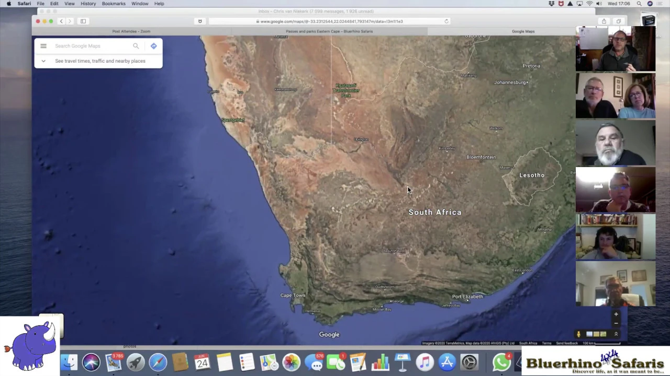670x376 pixels.
Task: Expand the map imagery options chevron
Action: click(616, 334)
